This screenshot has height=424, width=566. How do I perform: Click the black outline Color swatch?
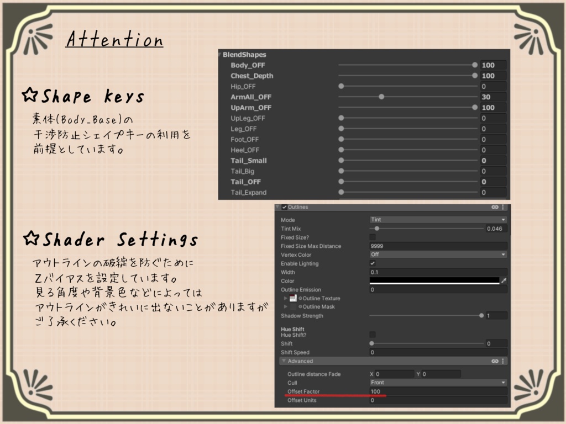(434, 280)
